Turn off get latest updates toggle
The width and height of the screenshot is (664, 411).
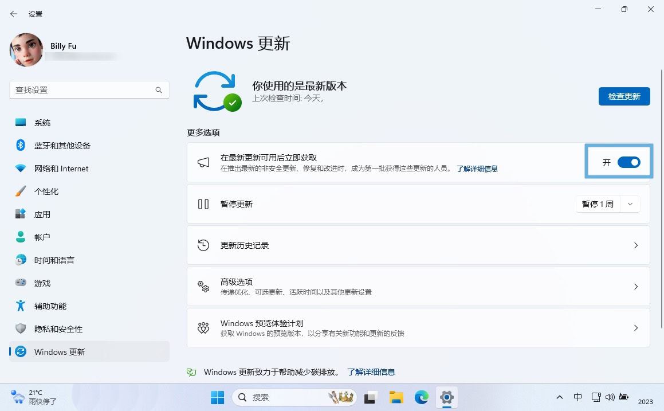(x=628, y=163)
